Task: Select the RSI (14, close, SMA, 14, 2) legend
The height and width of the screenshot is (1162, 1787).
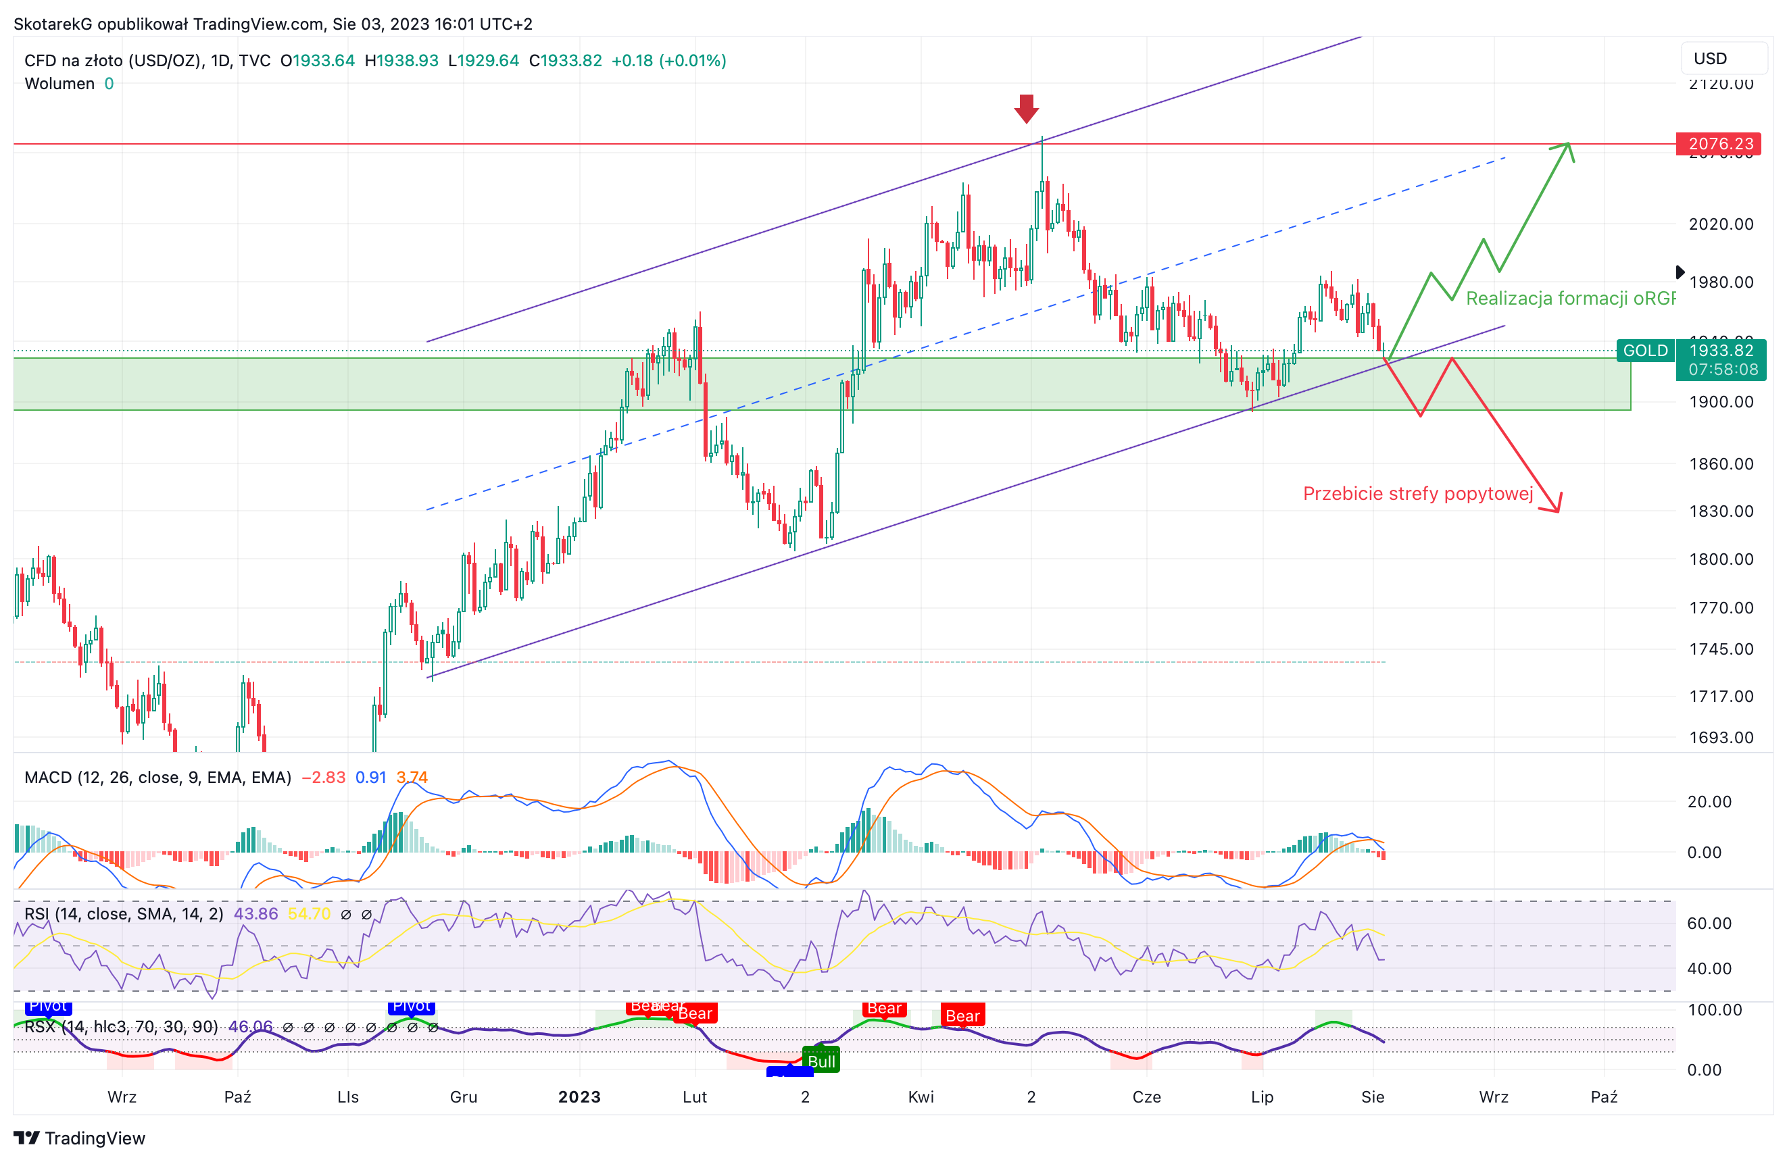Action: tap(124, 913)
